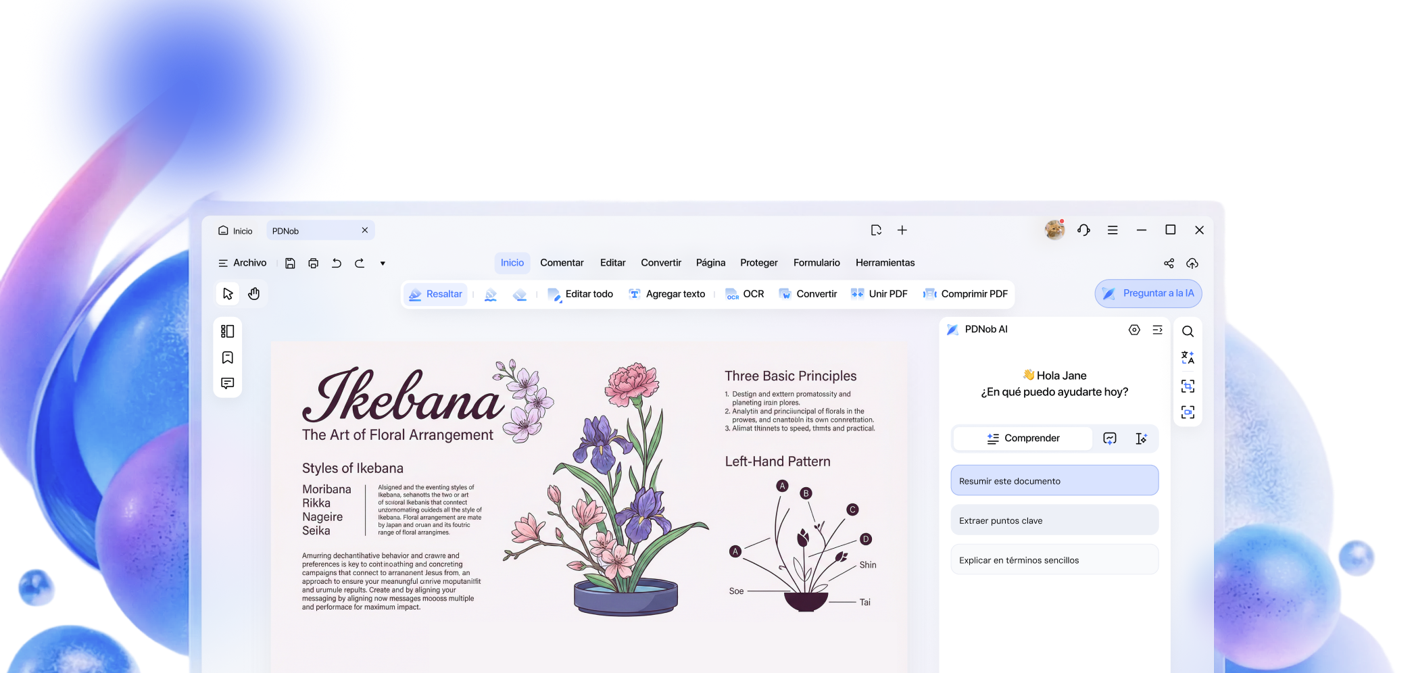Open the Archivo menu
This screenshot has height=673, width=1414.
[x=242, y=263]
